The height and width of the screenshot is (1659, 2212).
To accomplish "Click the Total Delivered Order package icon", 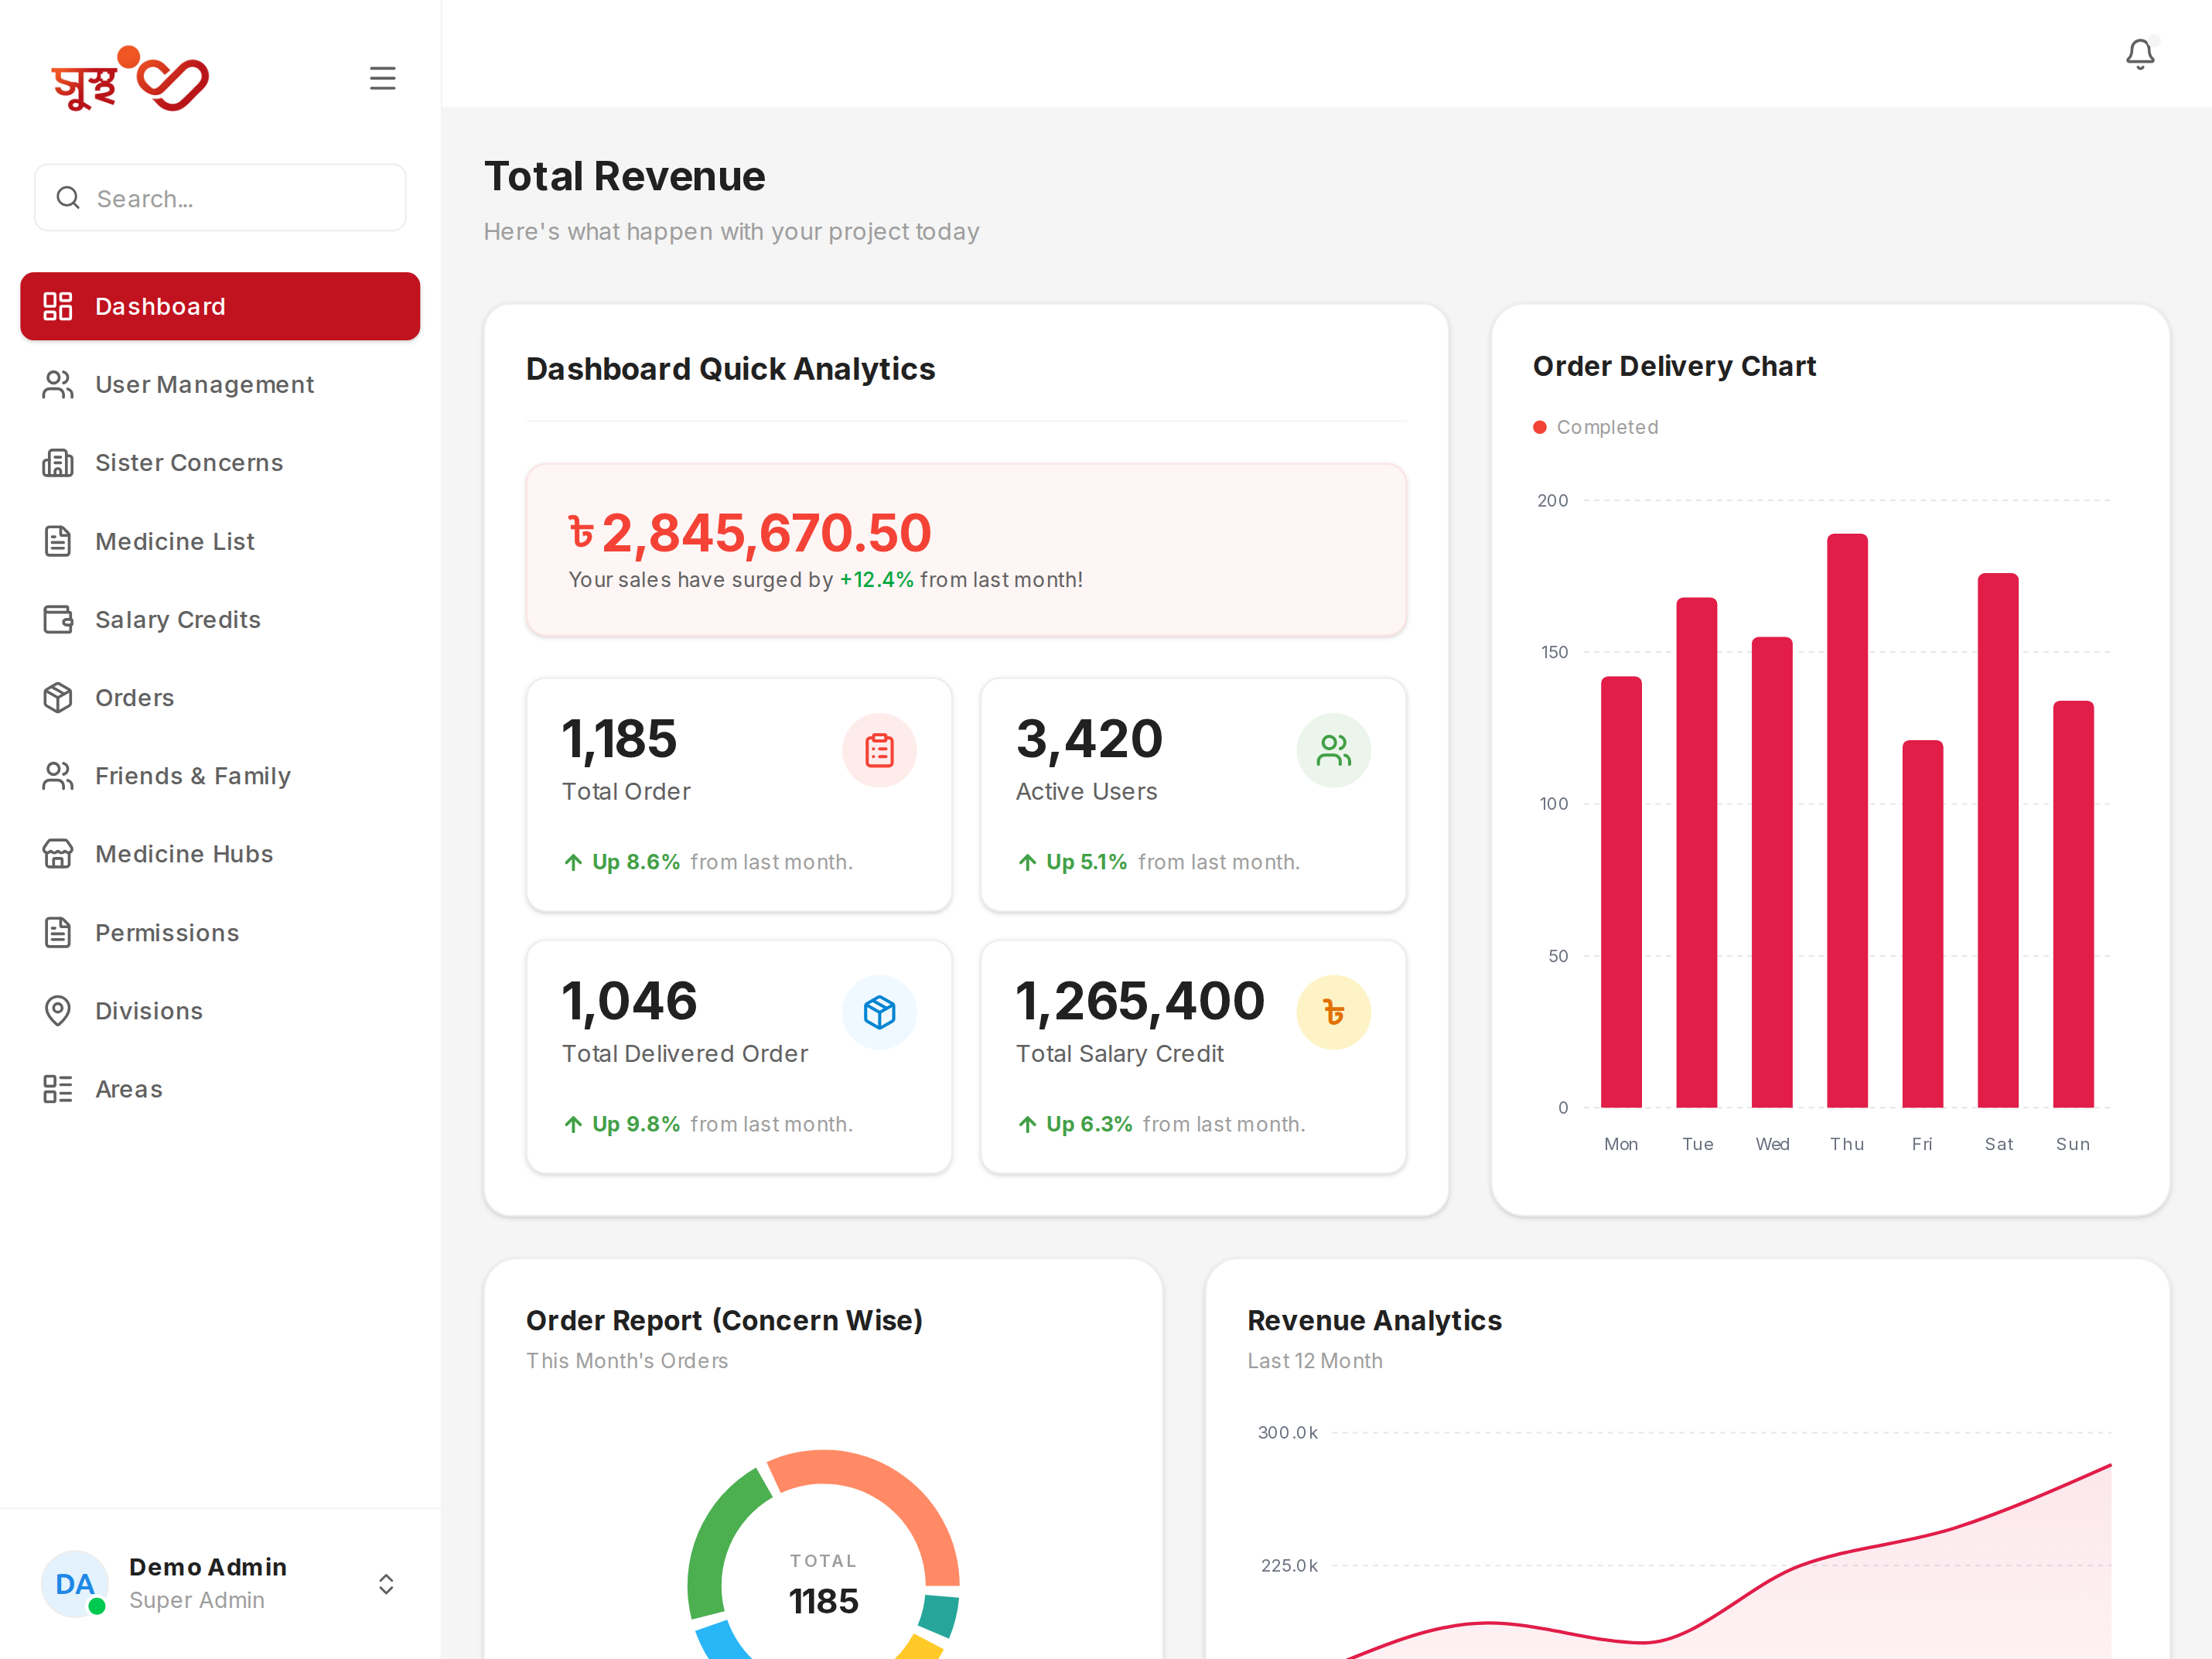I will pyautogui.click(x=879, y=1012).
